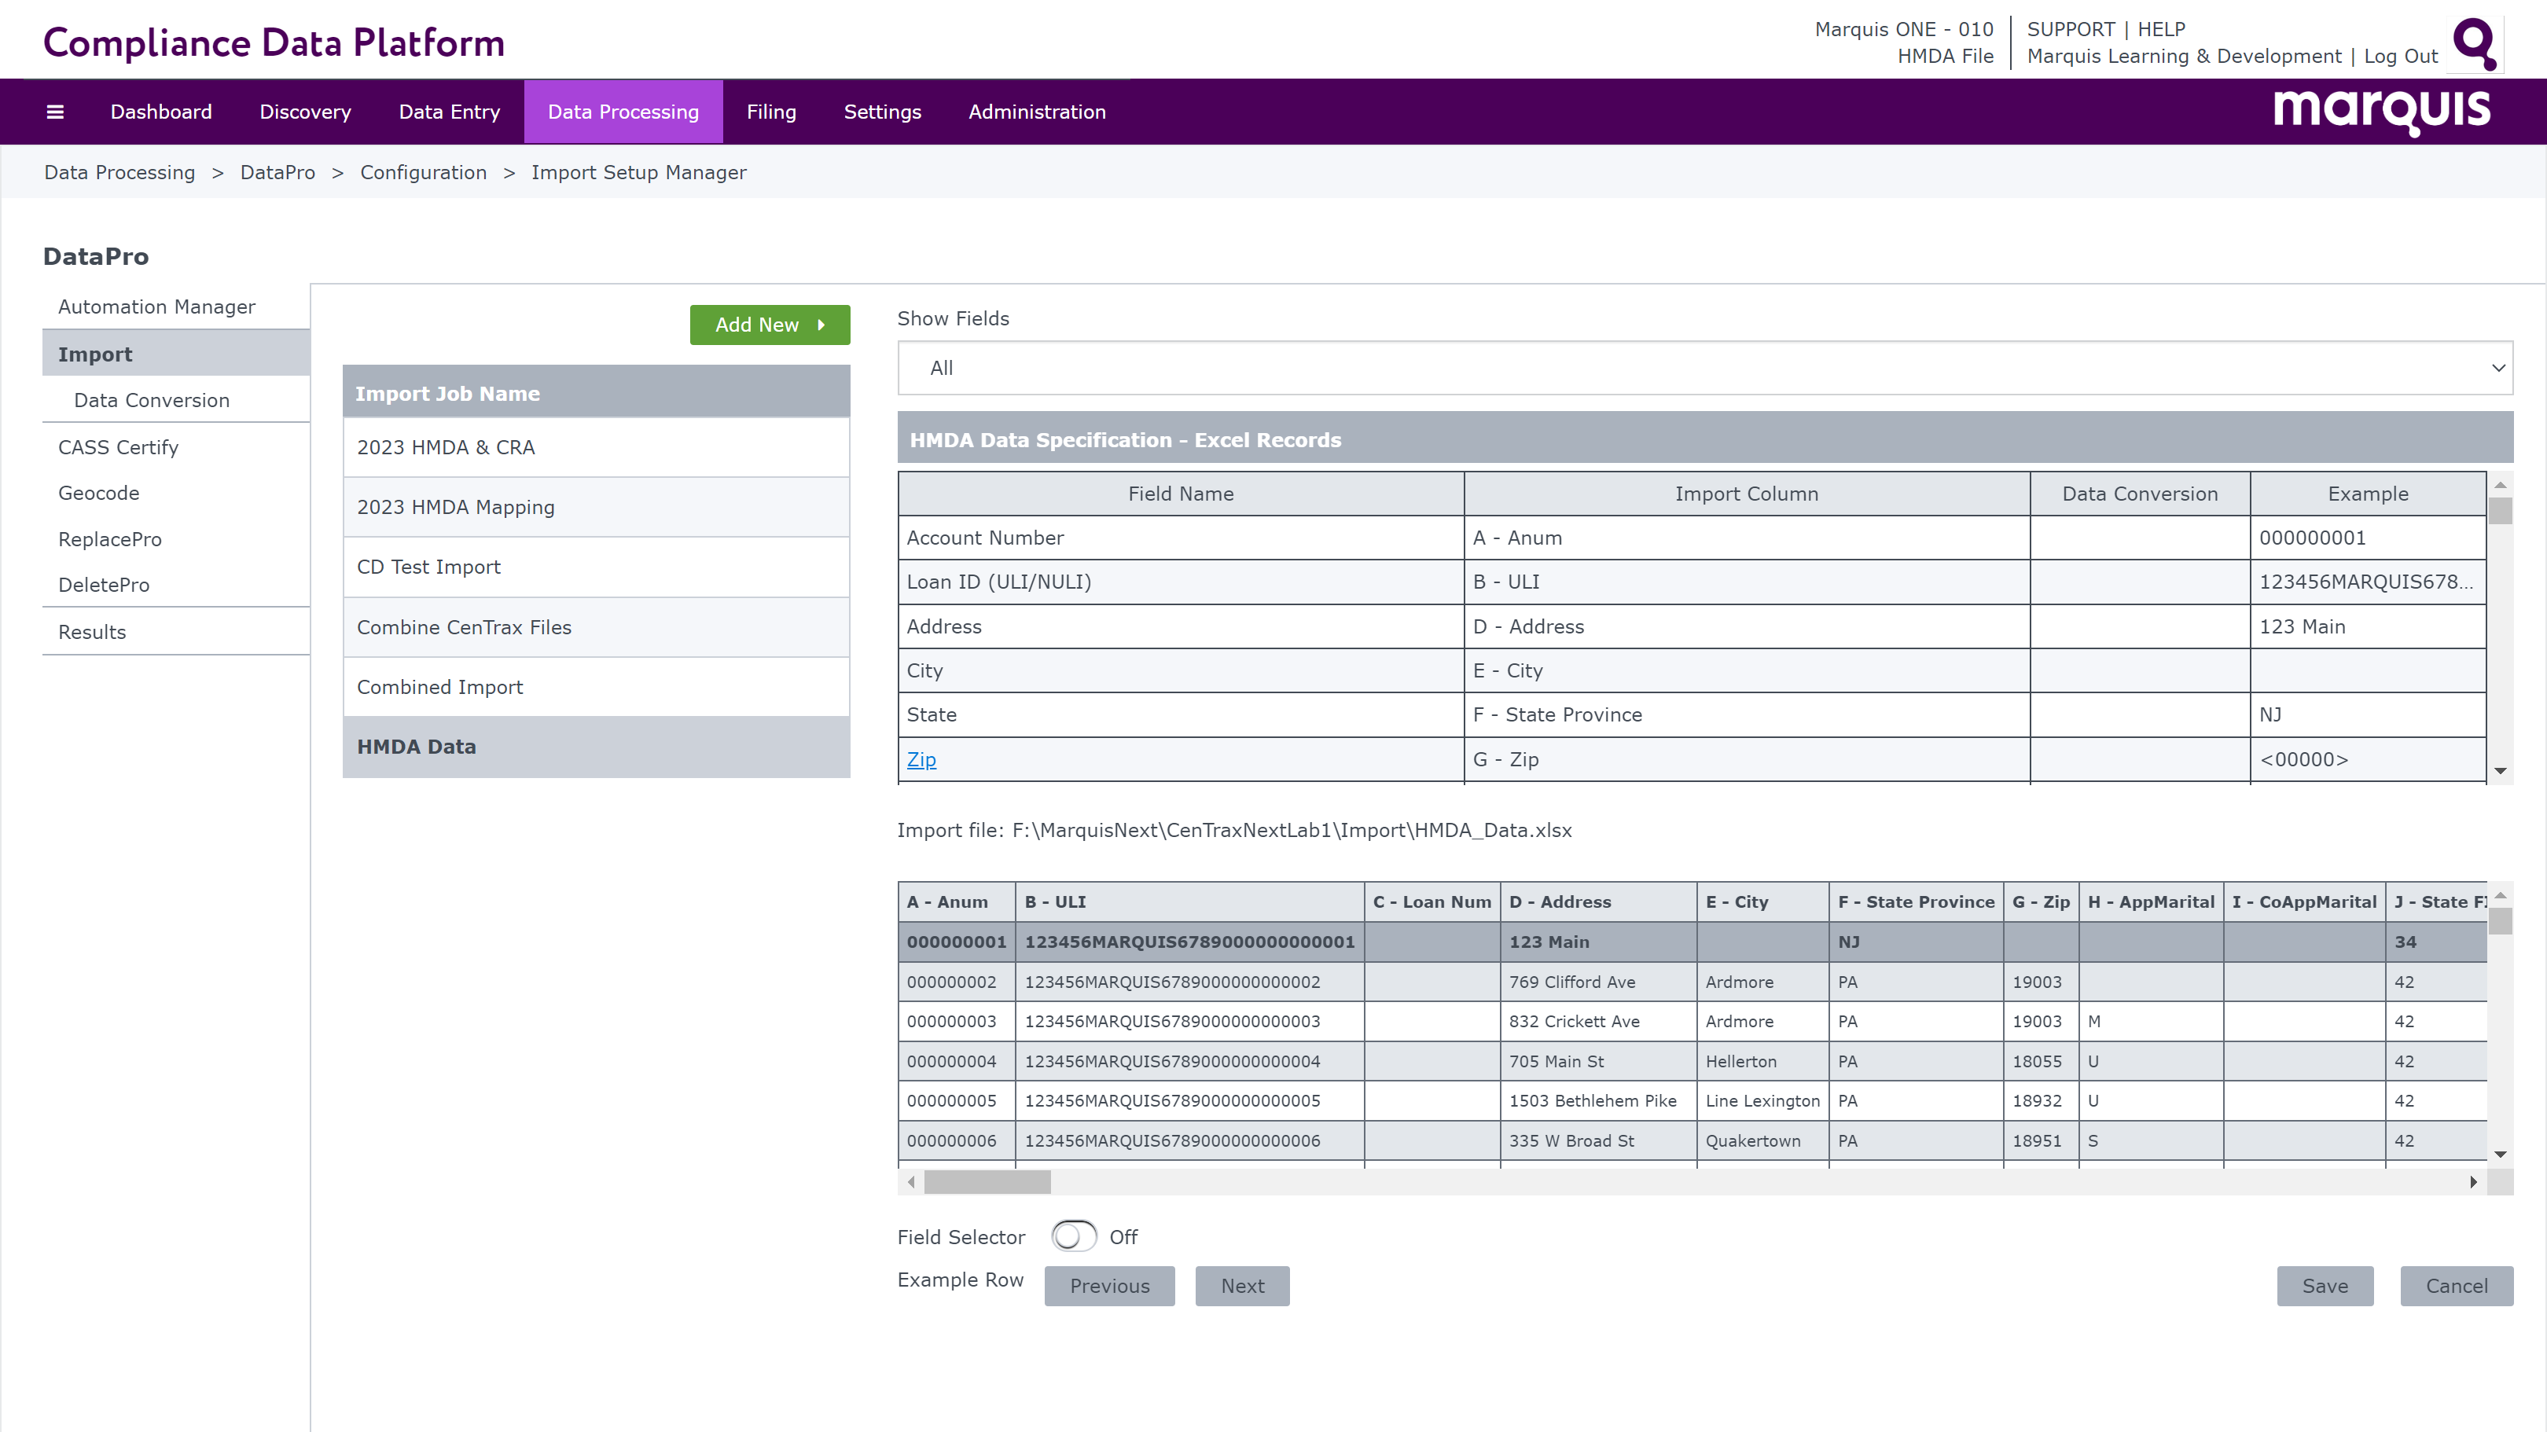
Task: Open the hamburger menu icon
Action: 55,112
